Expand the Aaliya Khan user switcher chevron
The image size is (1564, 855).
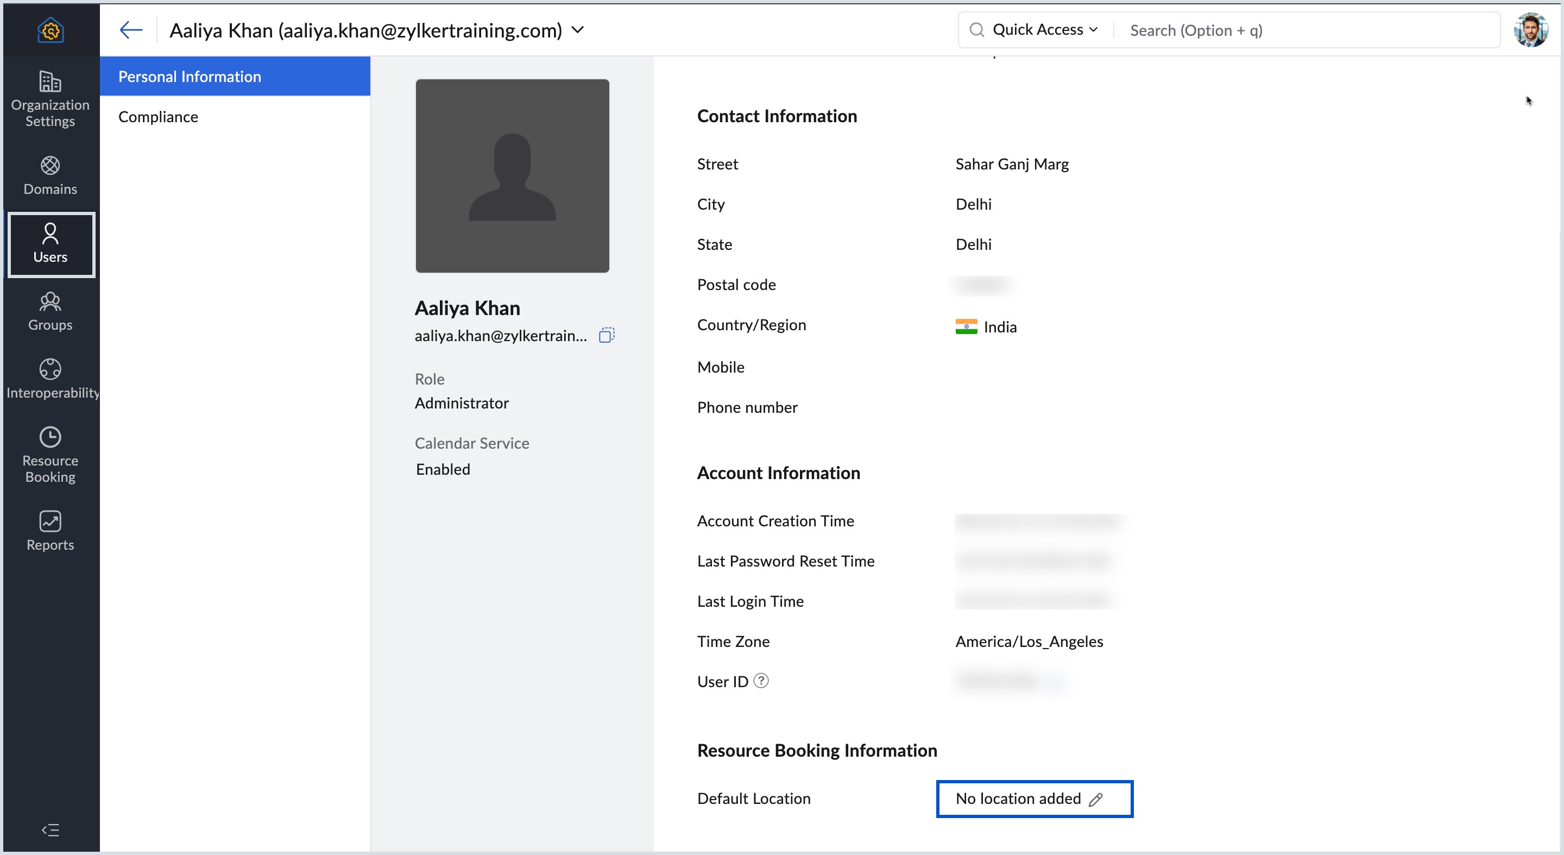(577, 30)
